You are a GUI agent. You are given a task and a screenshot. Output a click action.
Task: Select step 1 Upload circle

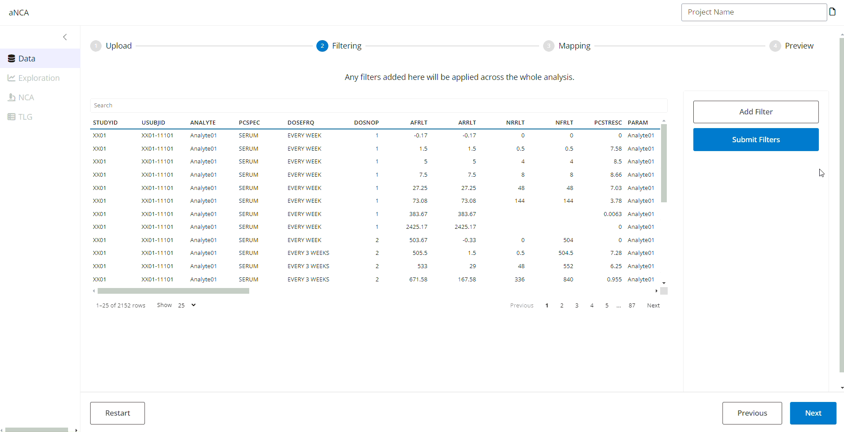(x=96, y=46)
